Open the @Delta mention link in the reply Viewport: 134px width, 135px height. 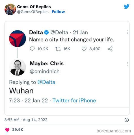[46, 82]
